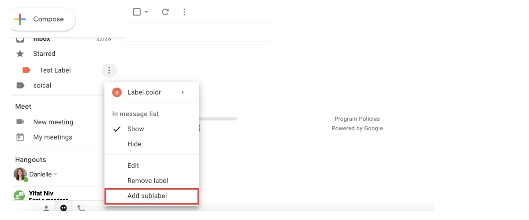Open the soical label
Screen dimensions: 529x220
click(x=42, y=85)
